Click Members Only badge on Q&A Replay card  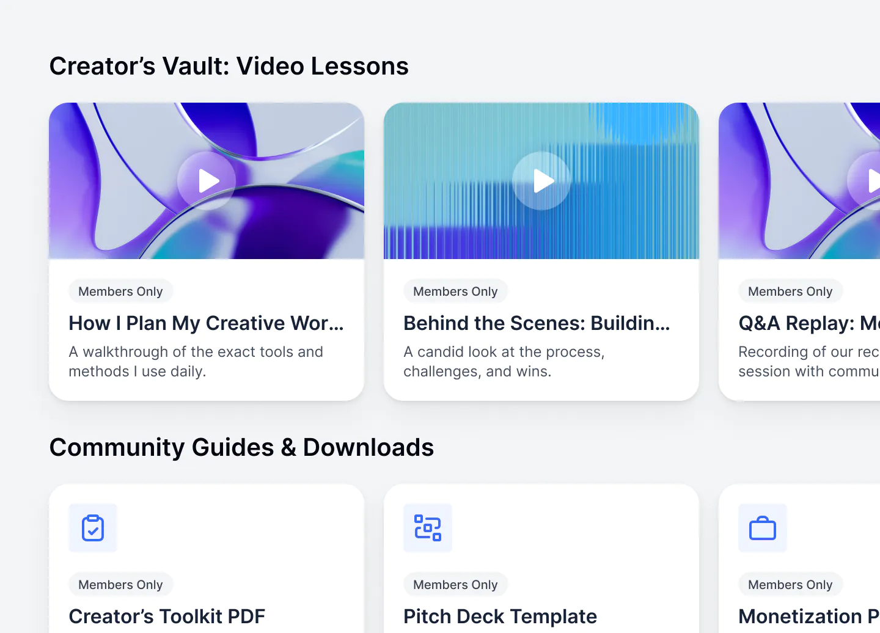[790, 291]
